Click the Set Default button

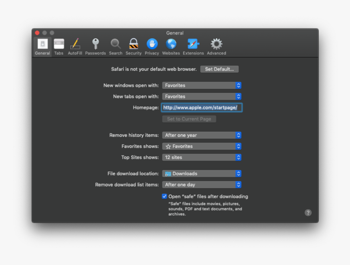pyautogui.click(x=219, y=69)
